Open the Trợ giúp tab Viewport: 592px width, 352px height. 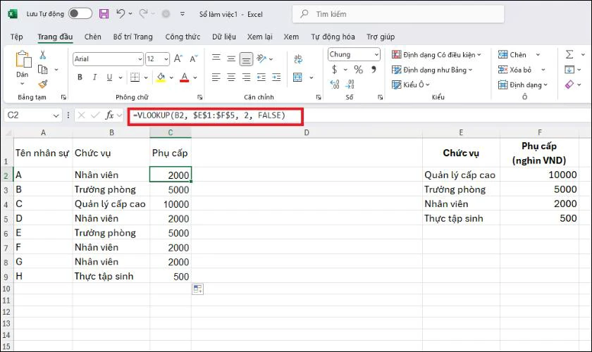point(381,37)
